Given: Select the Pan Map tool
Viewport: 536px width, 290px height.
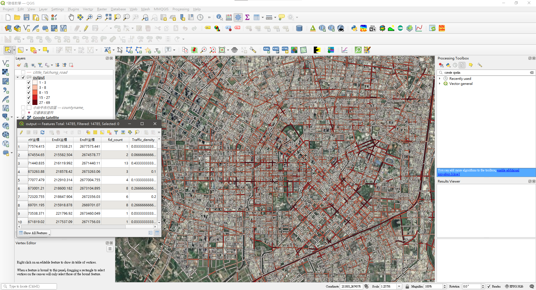Looking at the screenshot, I should (x=71, y=17).
